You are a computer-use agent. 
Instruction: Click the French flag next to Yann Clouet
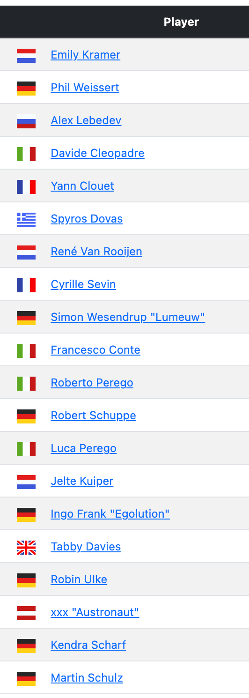(26, 186)
